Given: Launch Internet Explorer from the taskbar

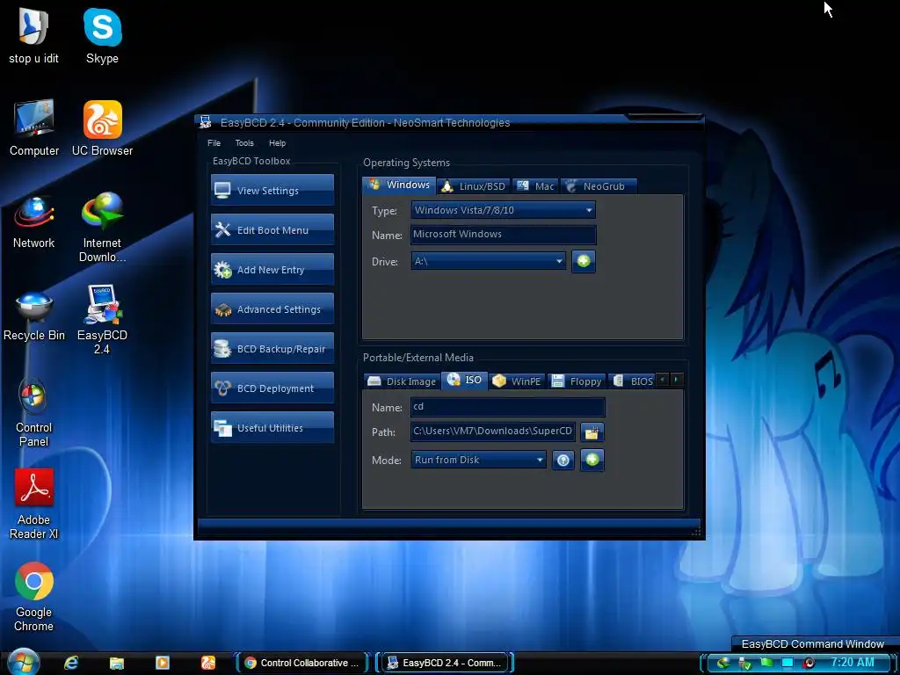Looking at the screenshot, I should coord(71,663).
